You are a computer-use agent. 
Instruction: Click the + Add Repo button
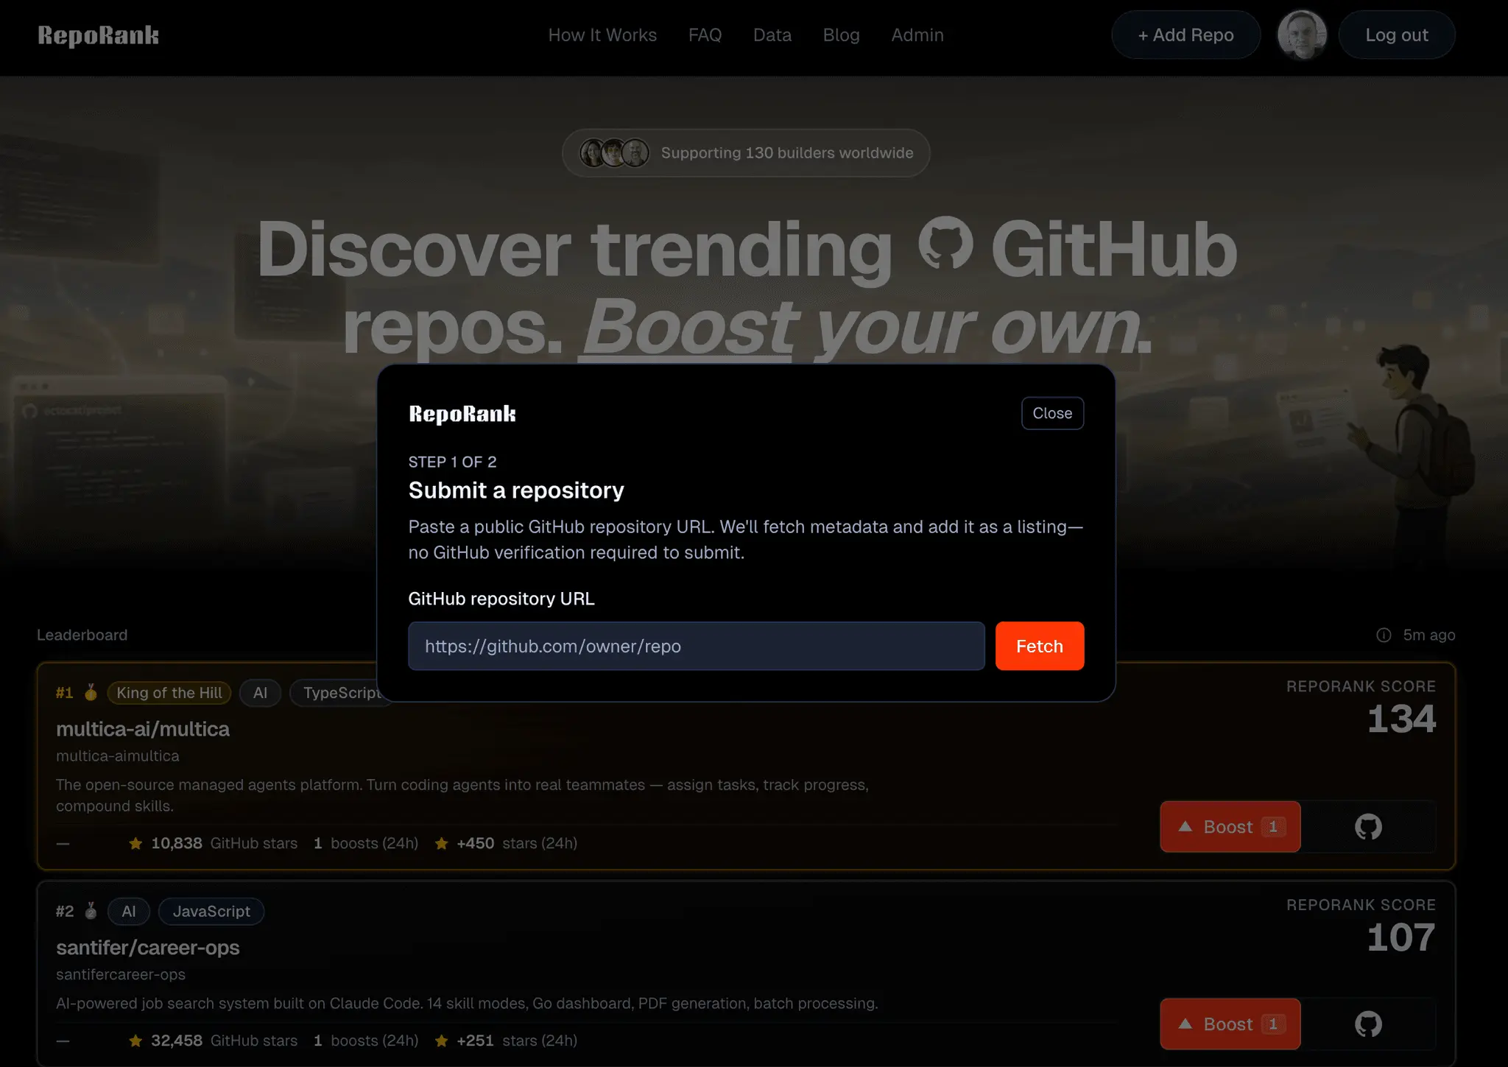1185,35
